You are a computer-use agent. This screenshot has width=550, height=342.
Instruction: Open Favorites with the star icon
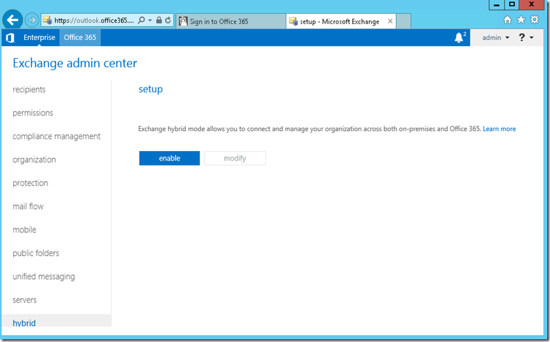pos(521,20)
